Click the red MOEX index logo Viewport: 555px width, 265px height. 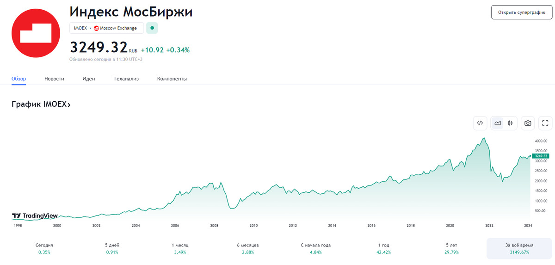click(x=36, y=33)
